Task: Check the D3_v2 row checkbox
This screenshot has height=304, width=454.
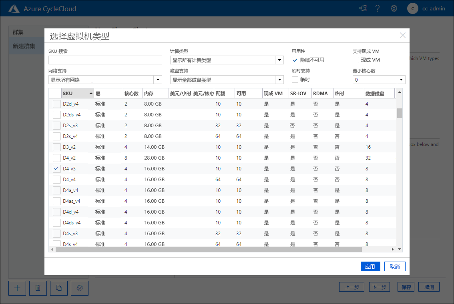Action: click(x=57, y=147)
